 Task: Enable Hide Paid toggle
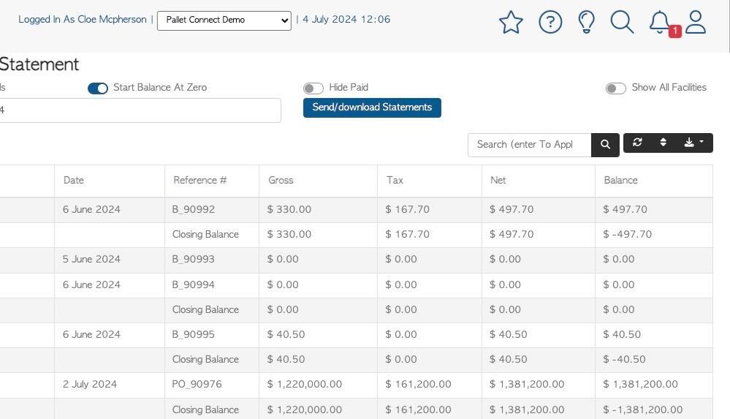tap(313, 88)
